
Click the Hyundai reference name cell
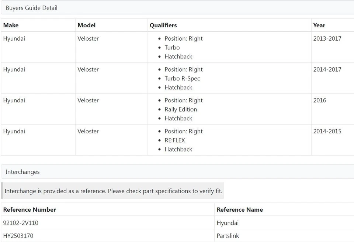click(228, 223)
